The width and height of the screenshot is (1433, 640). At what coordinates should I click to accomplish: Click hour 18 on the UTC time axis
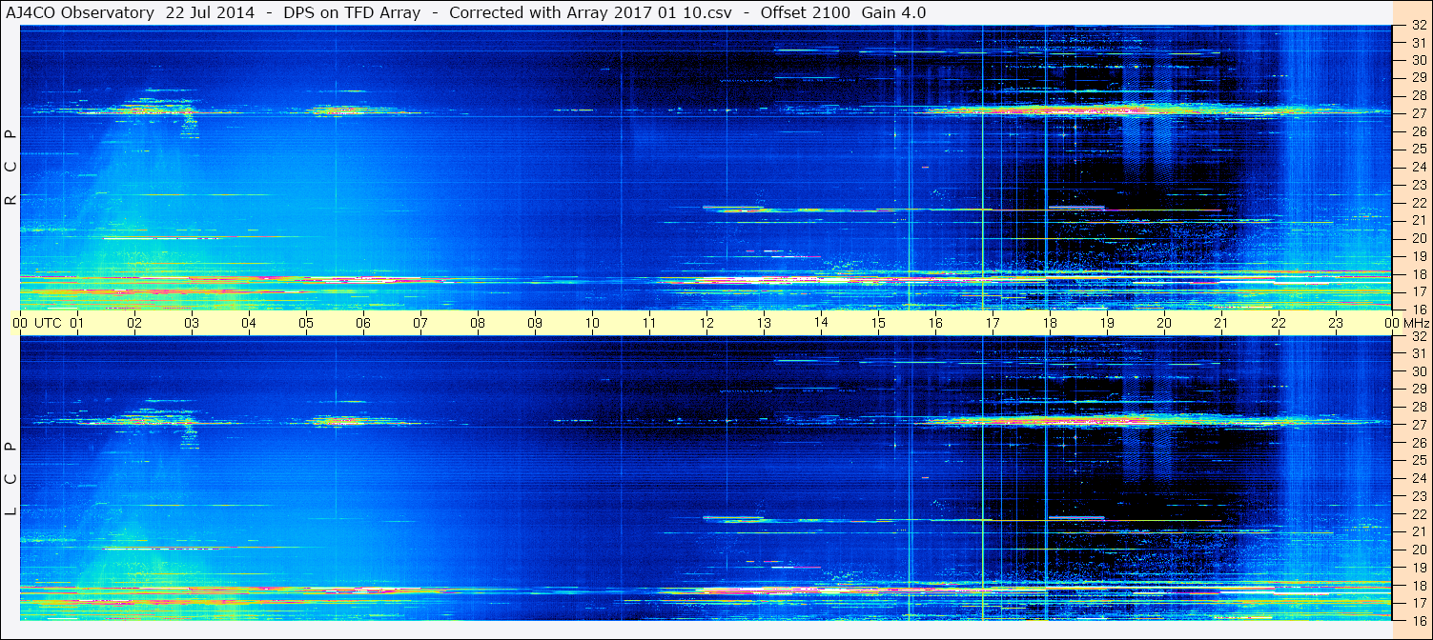click(1050, 323)
